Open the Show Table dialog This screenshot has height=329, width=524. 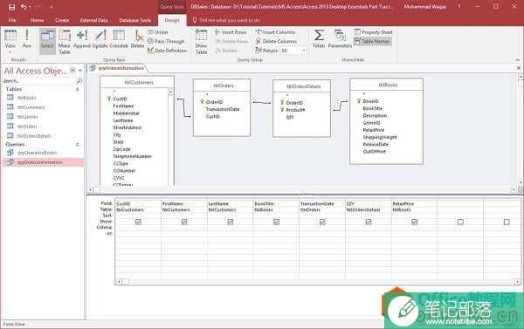[201, 41]
